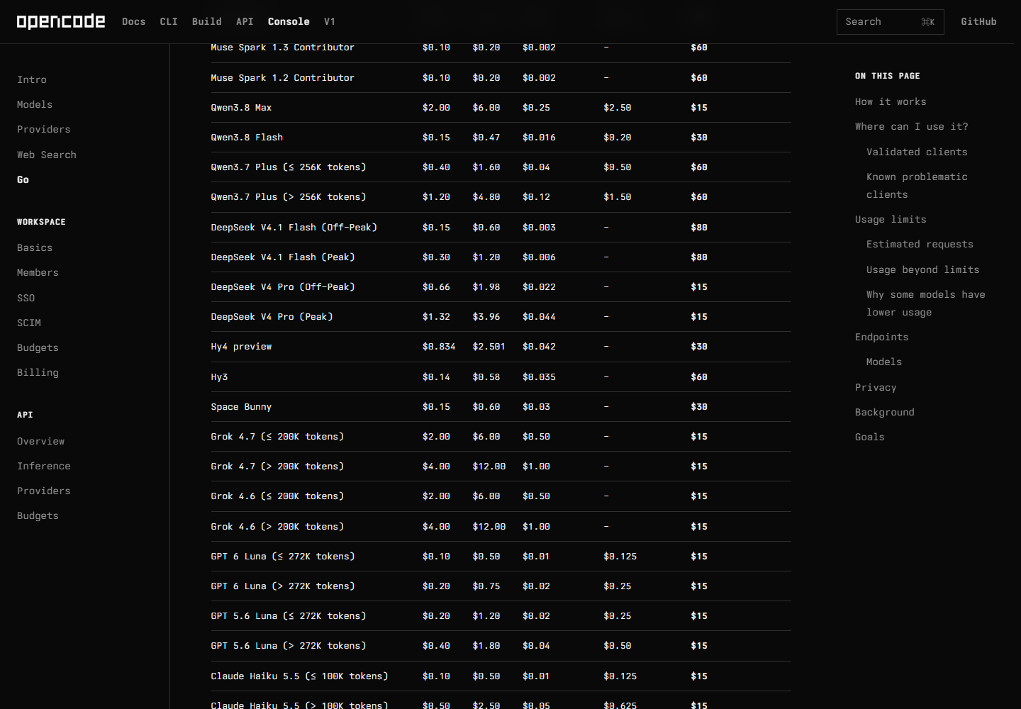Jump to Background in page outline
1021x709 pixels.
(x=885, y=412)
